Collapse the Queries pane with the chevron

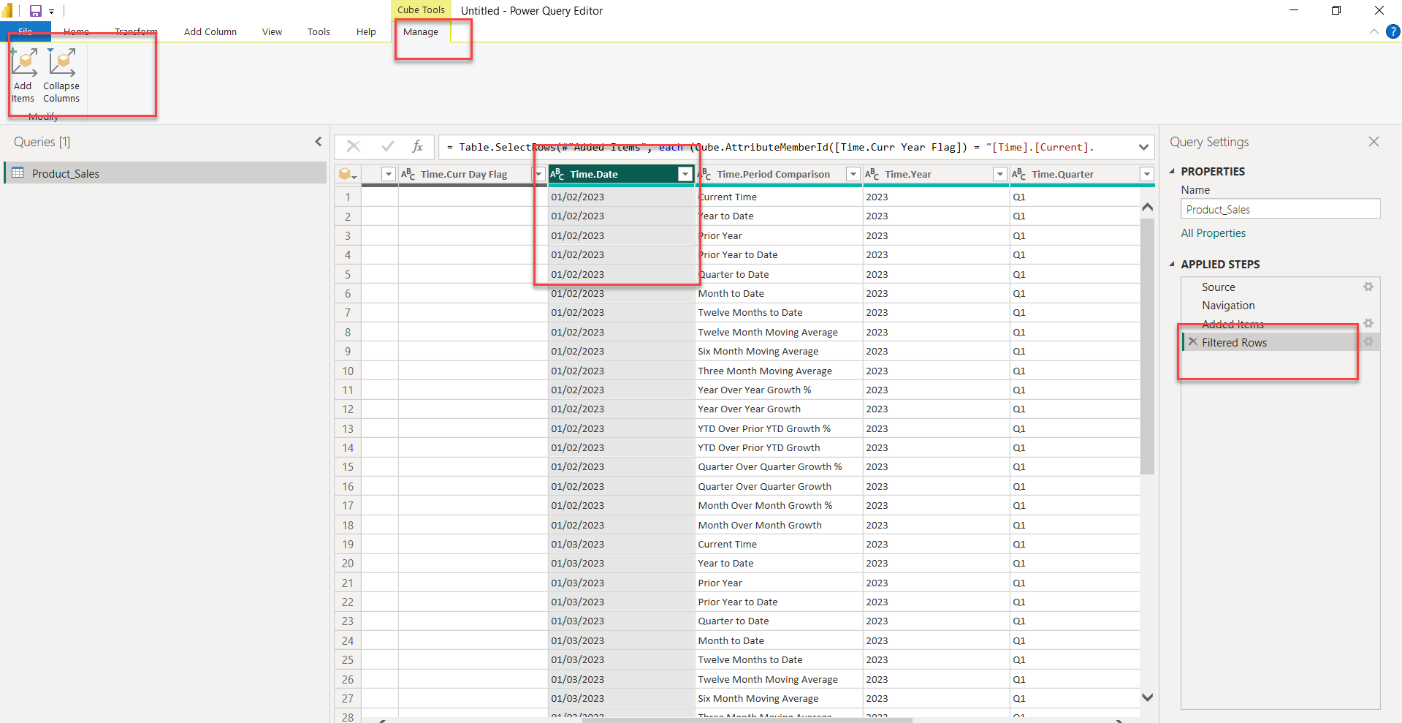318,142
